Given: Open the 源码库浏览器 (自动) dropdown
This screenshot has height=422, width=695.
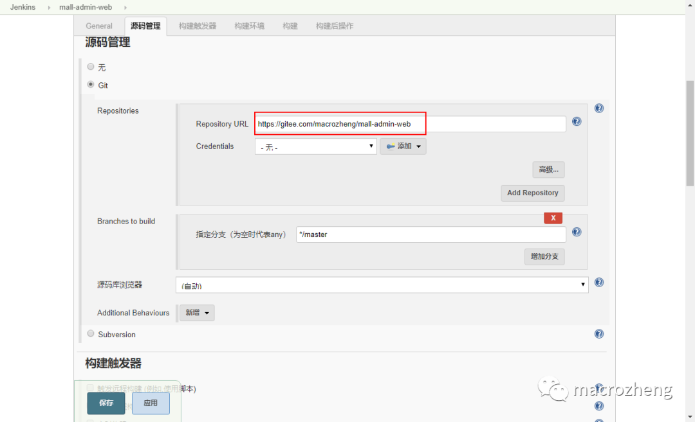Looking at the screenshot, I should pyautogui.click(x=382, y=285).
